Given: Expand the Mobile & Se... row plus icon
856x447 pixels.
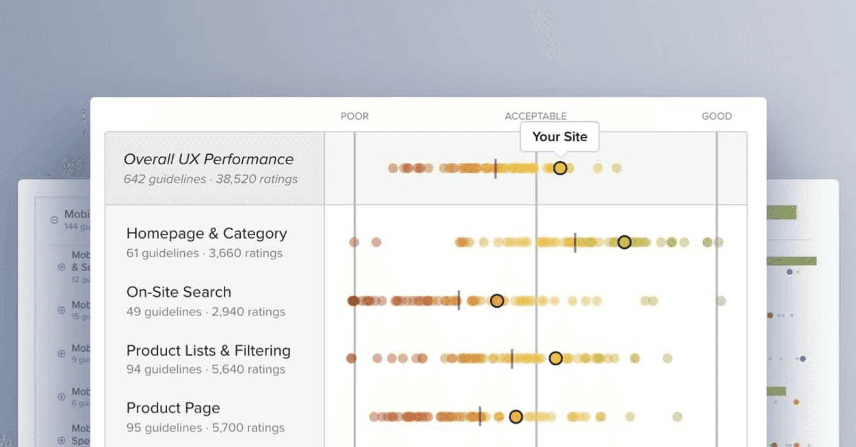Looking at the screenshot, I should pyautogui.click(x=62, y=267).
